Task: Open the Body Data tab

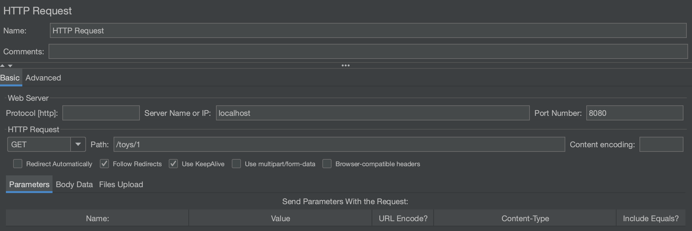Action: point(74,185)
